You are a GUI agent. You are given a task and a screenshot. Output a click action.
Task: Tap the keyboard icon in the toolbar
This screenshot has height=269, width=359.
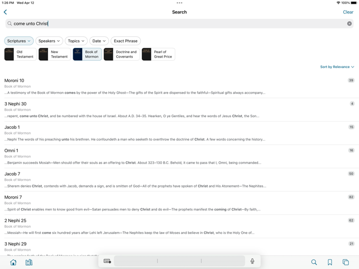point(107,261)
